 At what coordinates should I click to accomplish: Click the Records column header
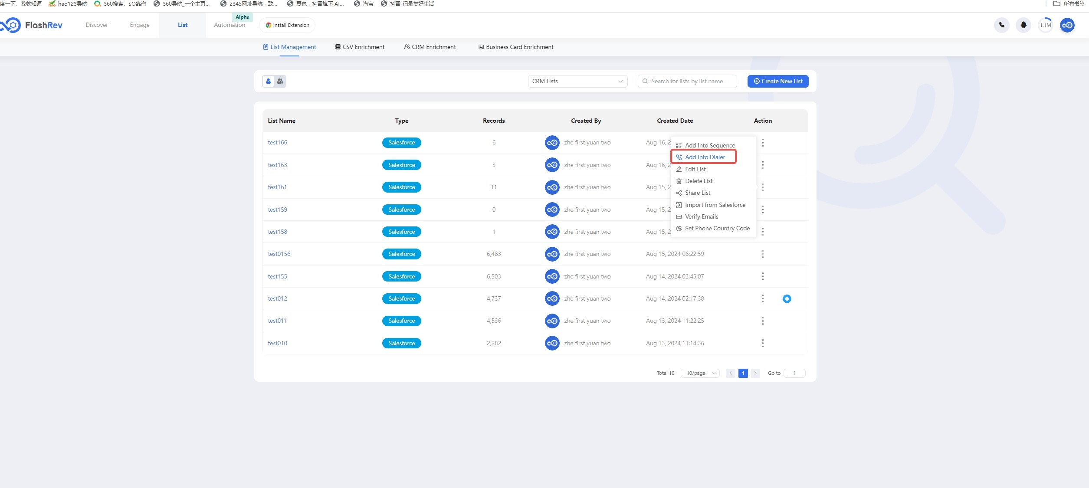494,121
